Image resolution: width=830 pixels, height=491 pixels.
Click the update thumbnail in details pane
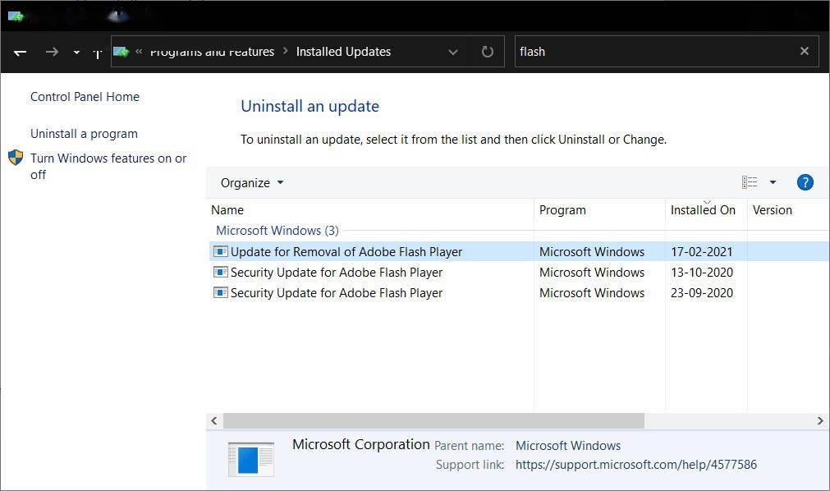[x=251, y=459]
